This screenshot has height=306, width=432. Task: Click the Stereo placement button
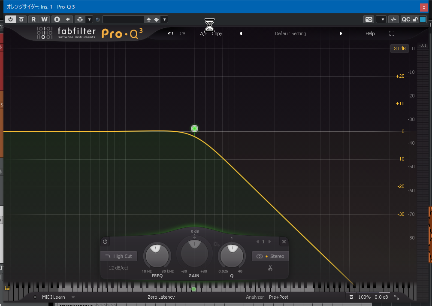(x=270, y=256)
